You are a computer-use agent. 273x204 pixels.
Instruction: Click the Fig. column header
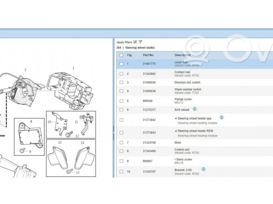click(130, 55)
